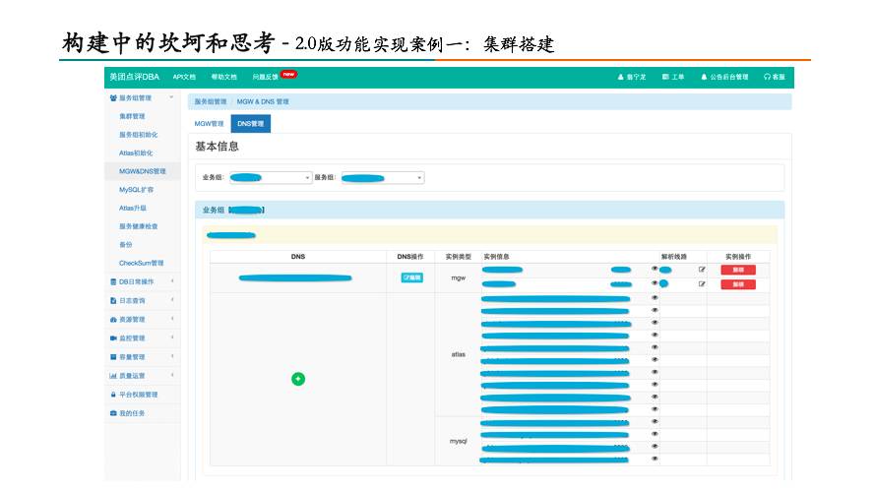Click the 日志查询 document icon

(x=113, y=301)
